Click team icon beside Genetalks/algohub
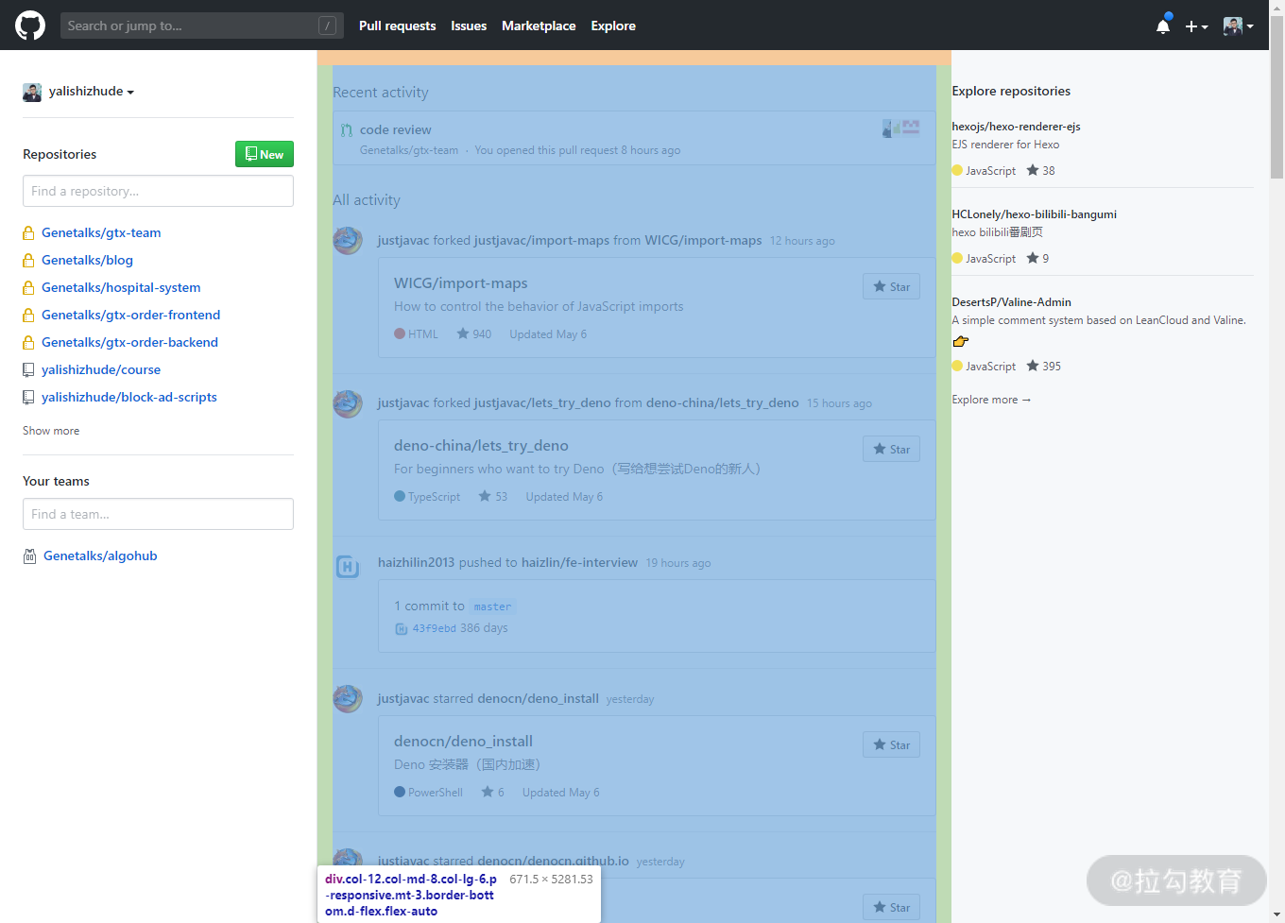This screenshot has width=1285, height=923. point(29,556)
